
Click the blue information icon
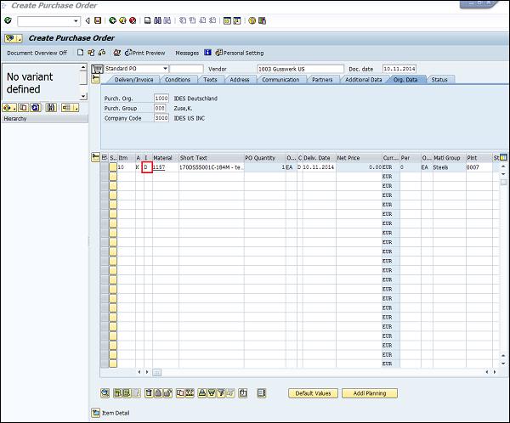208,53
